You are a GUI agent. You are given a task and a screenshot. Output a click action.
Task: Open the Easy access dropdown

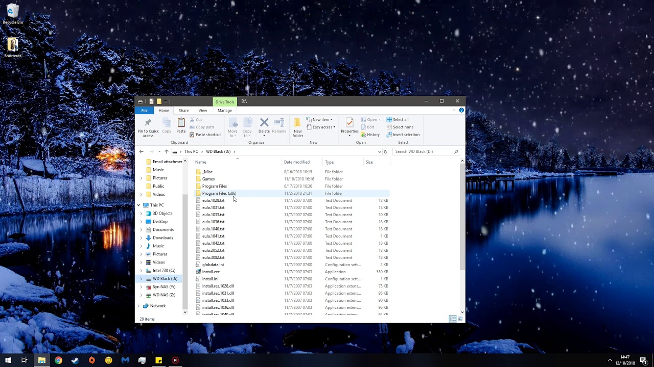pos(321,127)
